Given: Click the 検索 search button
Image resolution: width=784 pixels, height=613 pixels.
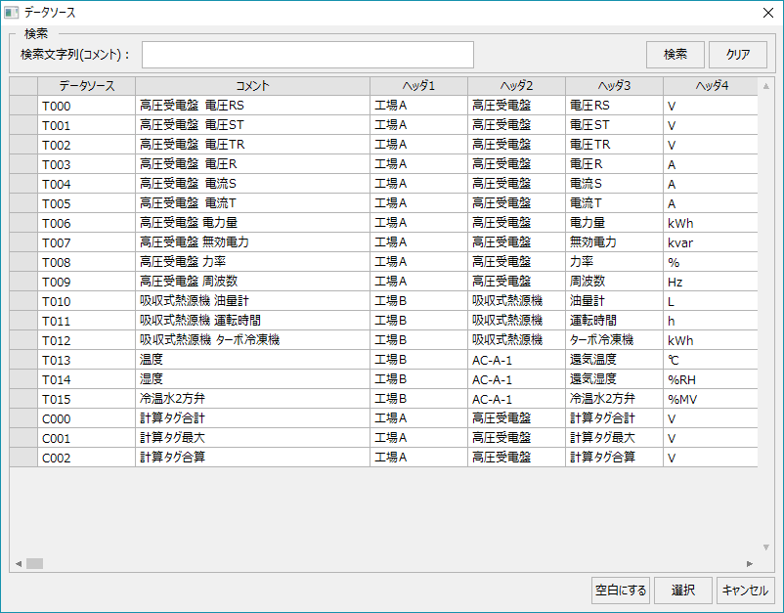Looking at the screenshot, I should [x=675, y=55].
